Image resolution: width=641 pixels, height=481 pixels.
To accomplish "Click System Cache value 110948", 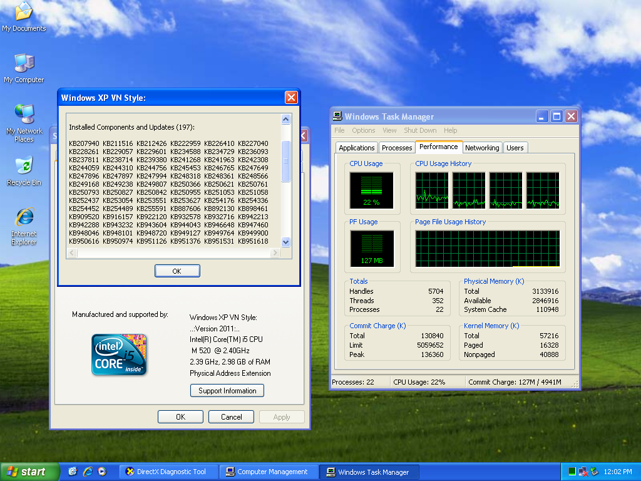I will point(547,309).
